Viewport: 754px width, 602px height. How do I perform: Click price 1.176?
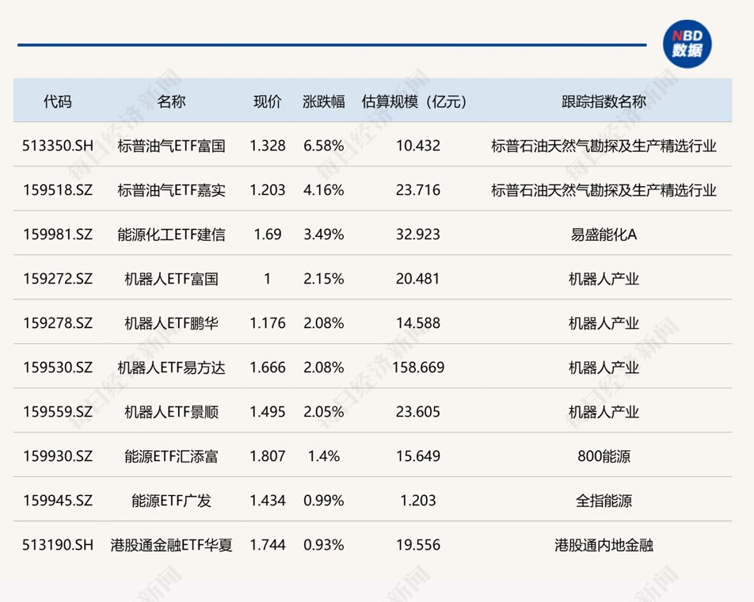coord(268,322)
